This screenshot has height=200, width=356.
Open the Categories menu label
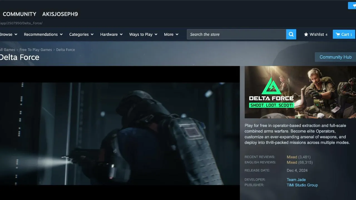coord(79,34)
